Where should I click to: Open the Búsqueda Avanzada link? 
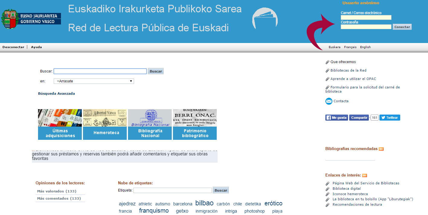pyautogui.click(x=56, y=94)
